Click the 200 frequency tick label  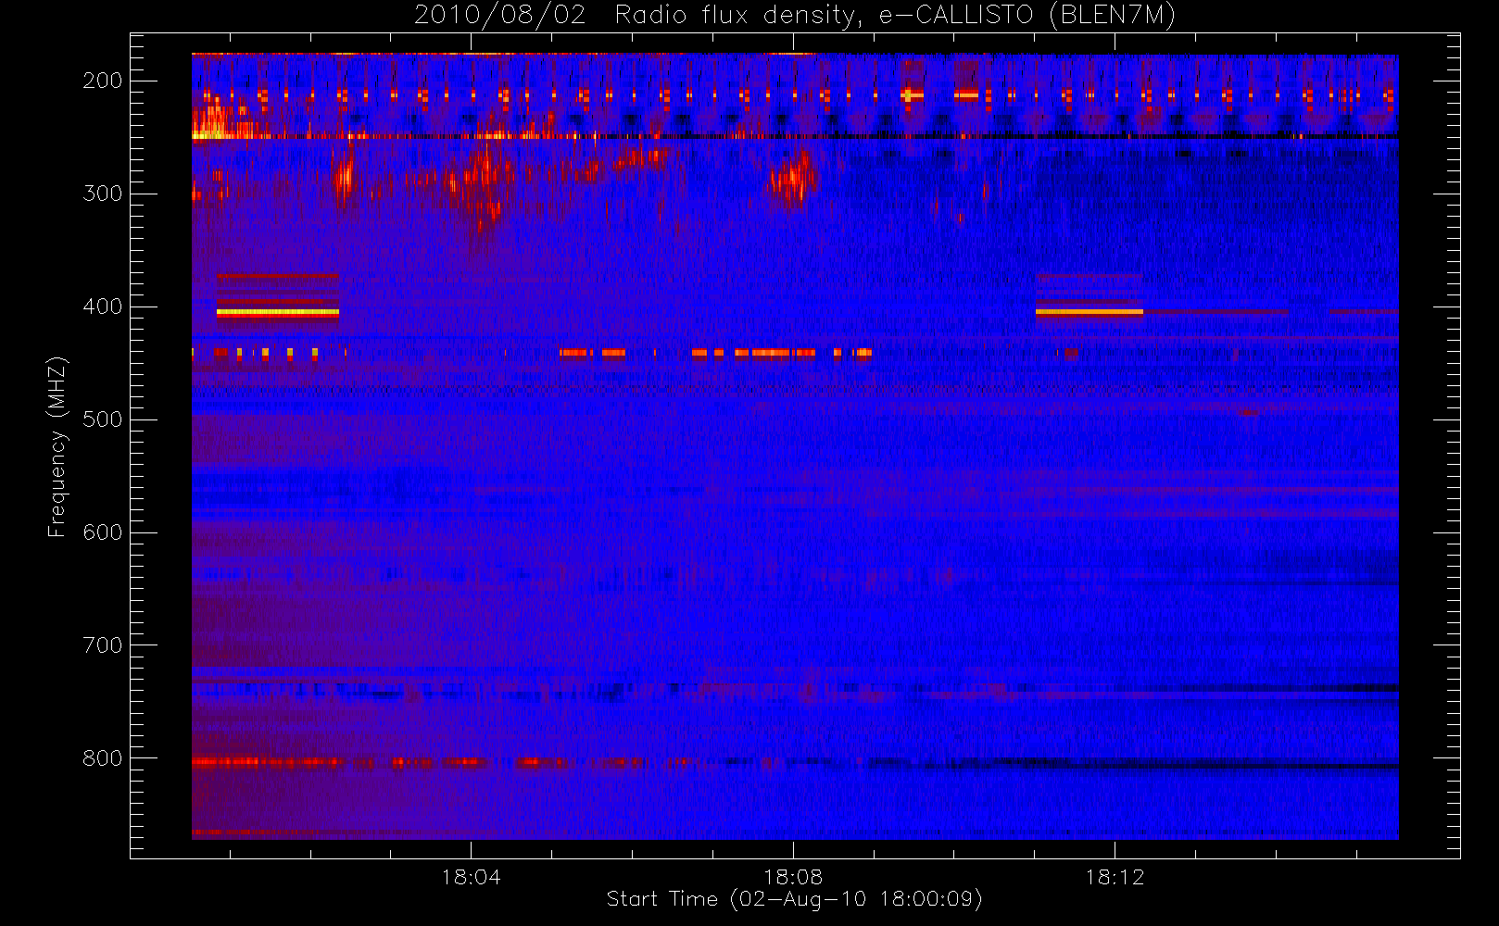click(x=103, y=81)
